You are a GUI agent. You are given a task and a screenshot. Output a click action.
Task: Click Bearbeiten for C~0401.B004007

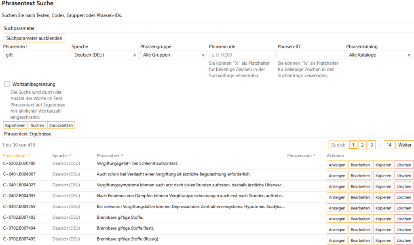(360, 175)
